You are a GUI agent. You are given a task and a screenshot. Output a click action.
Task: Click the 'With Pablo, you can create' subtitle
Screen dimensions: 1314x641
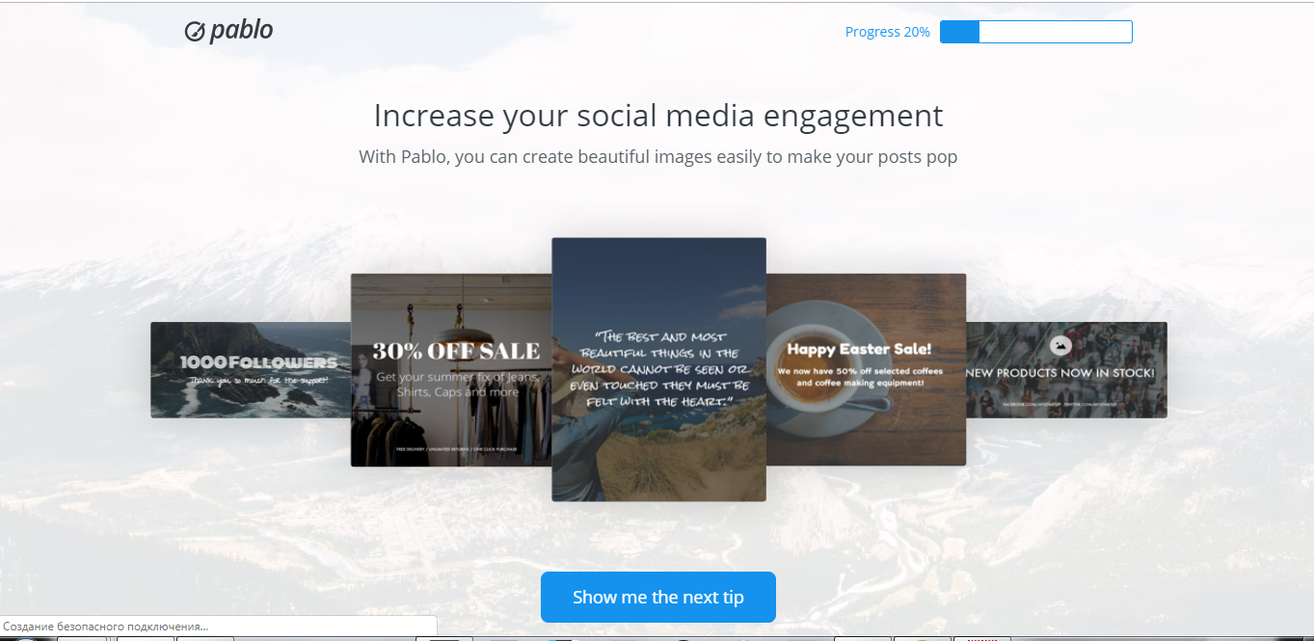click(x=658, y=156)
